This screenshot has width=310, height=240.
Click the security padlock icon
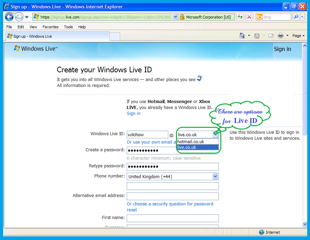click(182, 17)
